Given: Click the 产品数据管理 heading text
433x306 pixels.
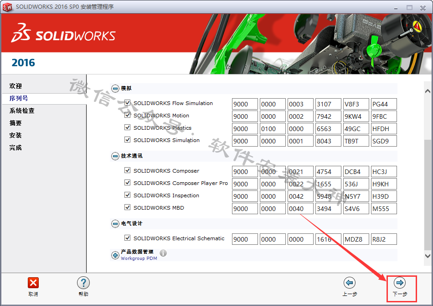Looking at the screenshot, I should [137, 252].
